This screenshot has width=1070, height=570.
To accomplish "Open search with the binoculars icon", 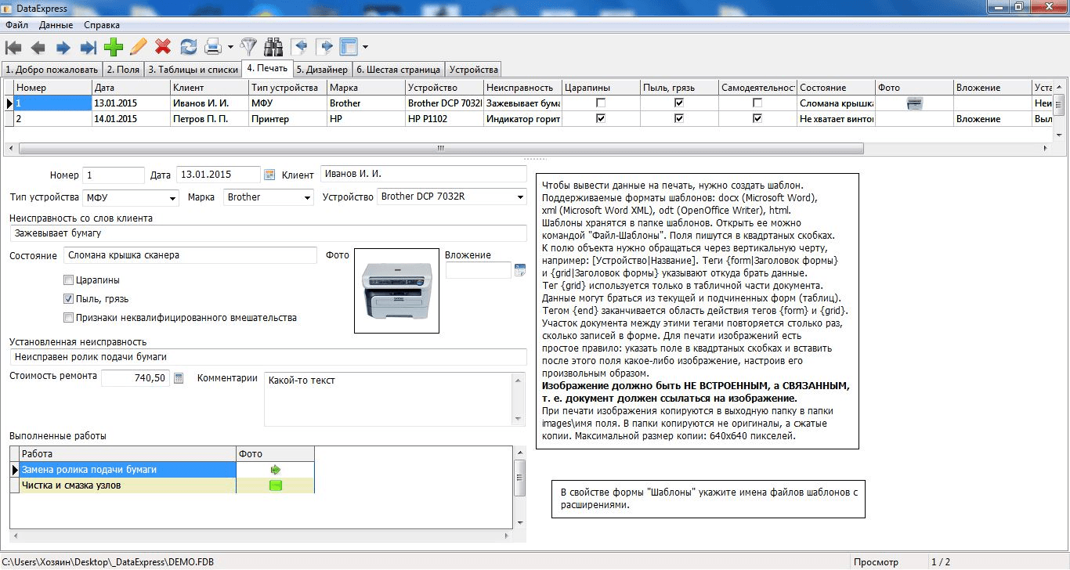I will [273, 47].
